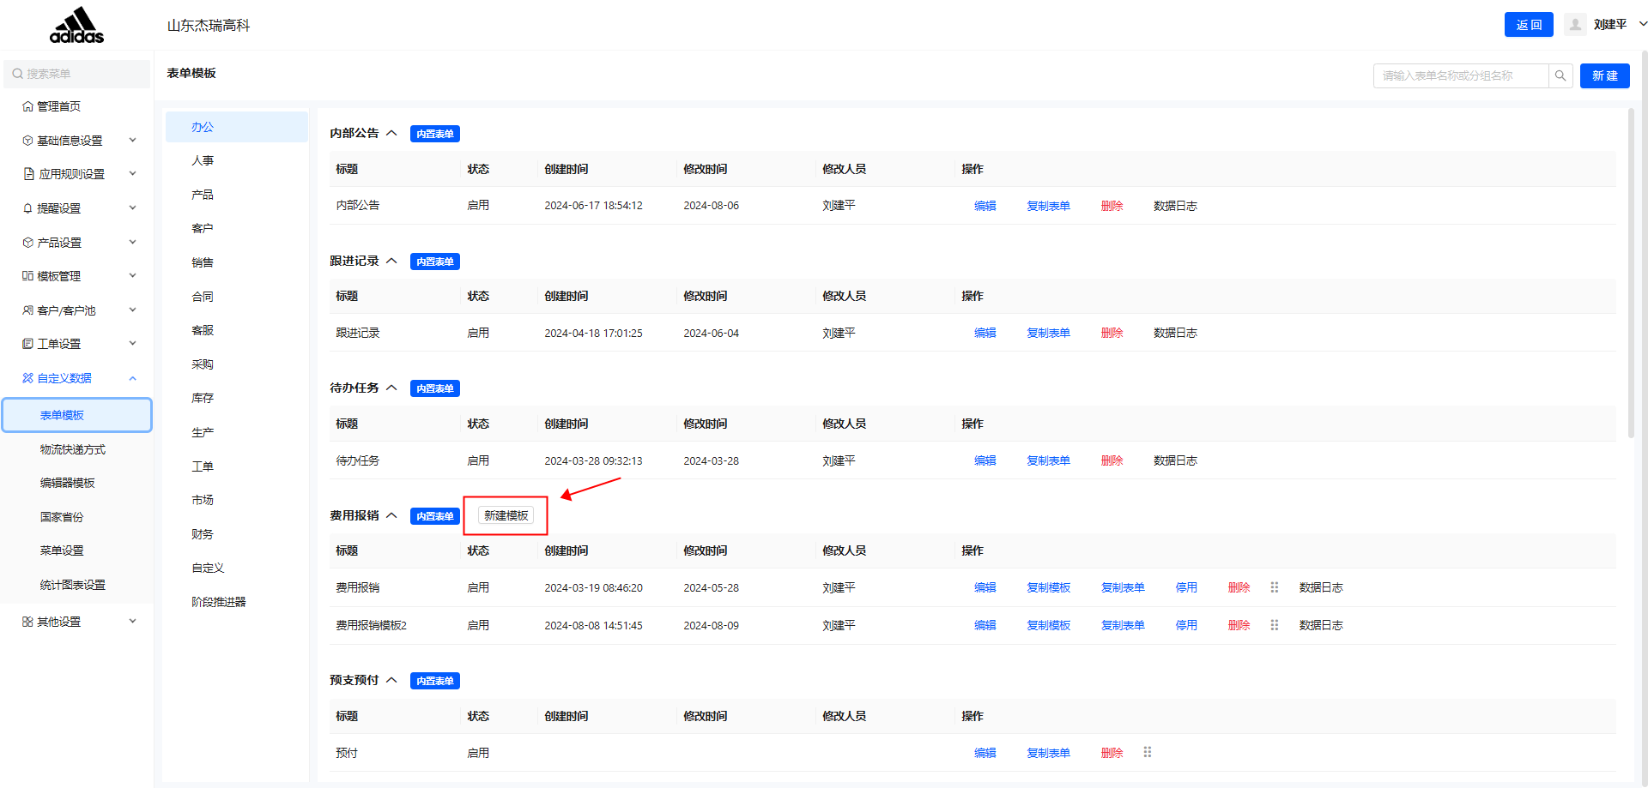This screenshot has width=1648, height=788.
Task: Click the 提醒设置 bell icon
Action: 28,208
